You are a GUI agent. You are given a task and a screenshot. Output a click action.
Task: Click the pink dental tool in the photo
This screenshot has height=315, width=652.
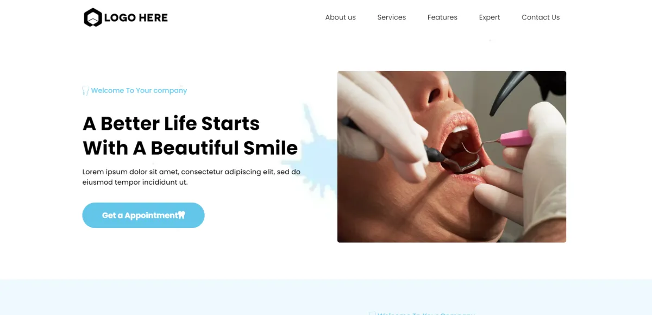513,138
